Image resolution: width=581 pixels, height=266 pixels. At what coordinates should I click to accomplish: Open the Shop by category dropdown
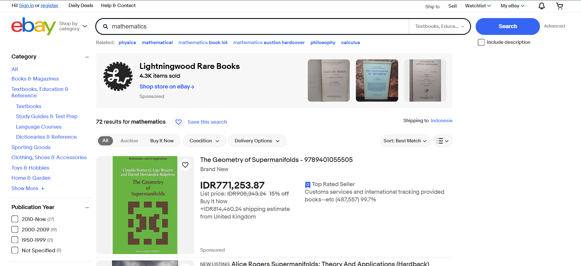click(73, 26)
